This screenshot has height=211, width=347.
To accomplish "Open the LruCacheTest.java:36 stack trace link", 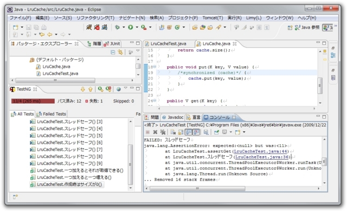I will tap(262, 157).
